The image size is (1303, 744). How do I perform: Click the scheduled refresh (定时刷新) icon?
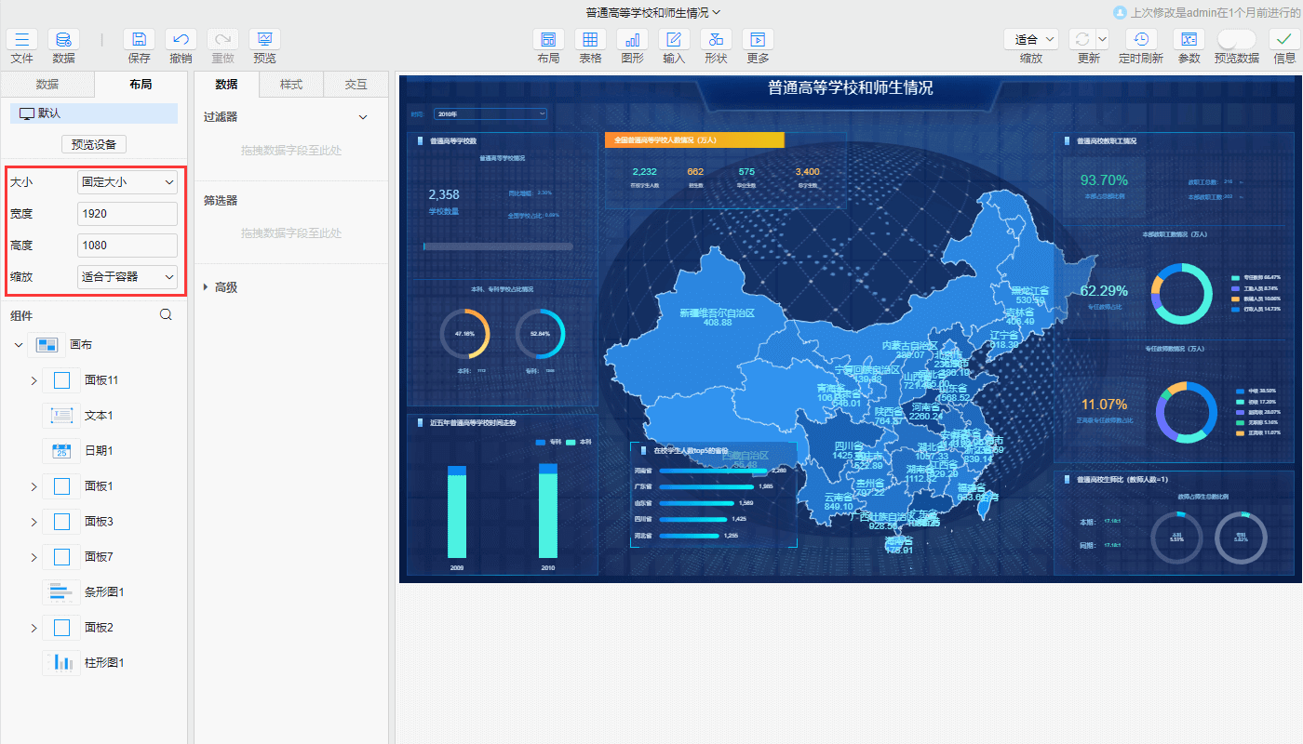(x=1140, y=40)
